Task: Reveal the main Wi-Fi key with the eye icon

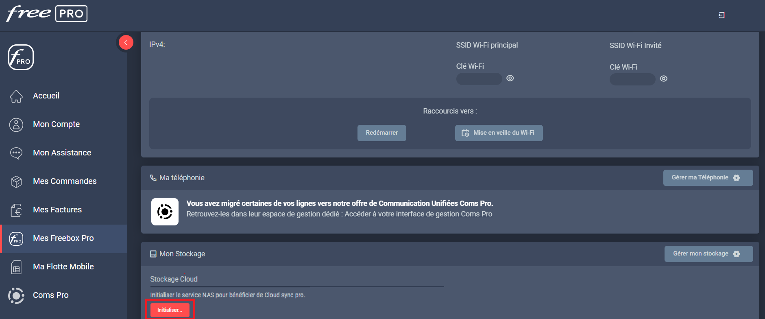Action: [x=510, y=78]
